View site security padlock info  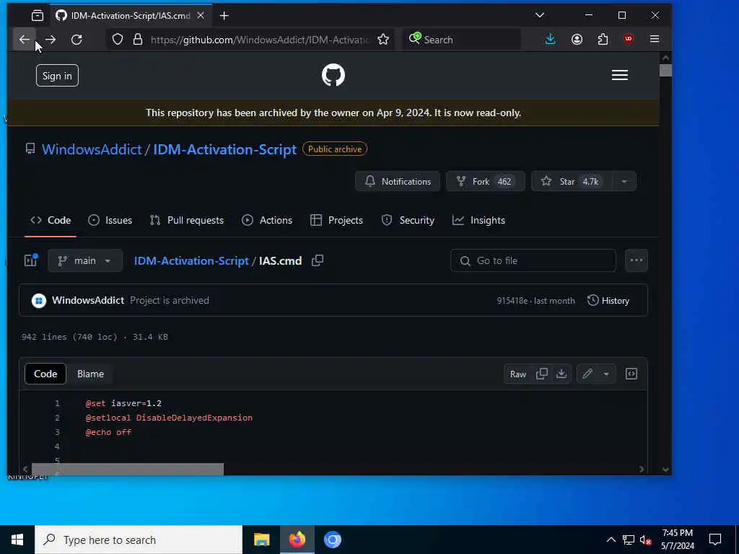point(138,40)
